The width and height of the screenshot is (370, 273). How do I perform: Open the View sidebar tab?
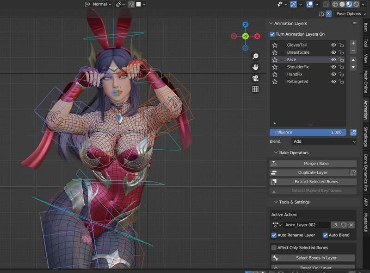click(x=366, y=58)
